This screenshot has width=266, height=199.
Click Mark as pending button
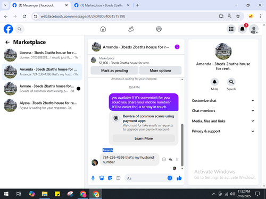114,71
